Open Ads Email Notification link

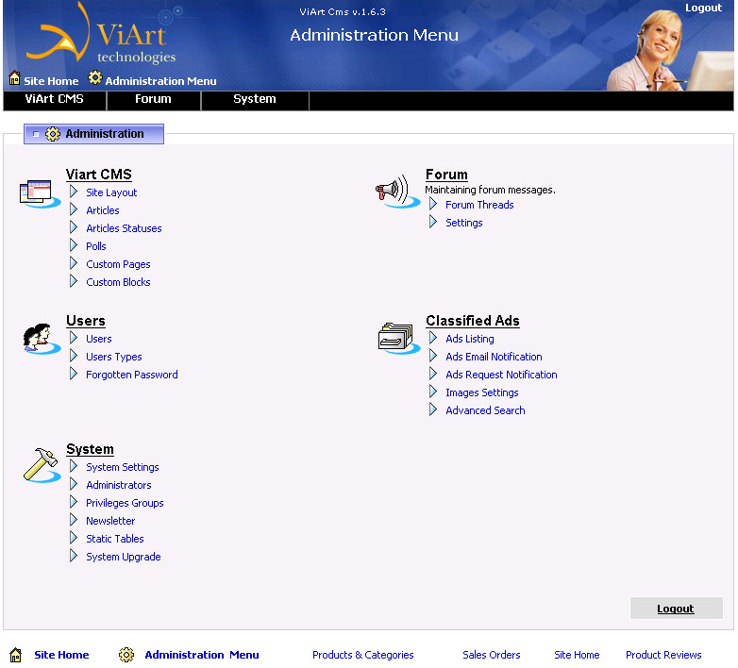click(x=494, y=357)
